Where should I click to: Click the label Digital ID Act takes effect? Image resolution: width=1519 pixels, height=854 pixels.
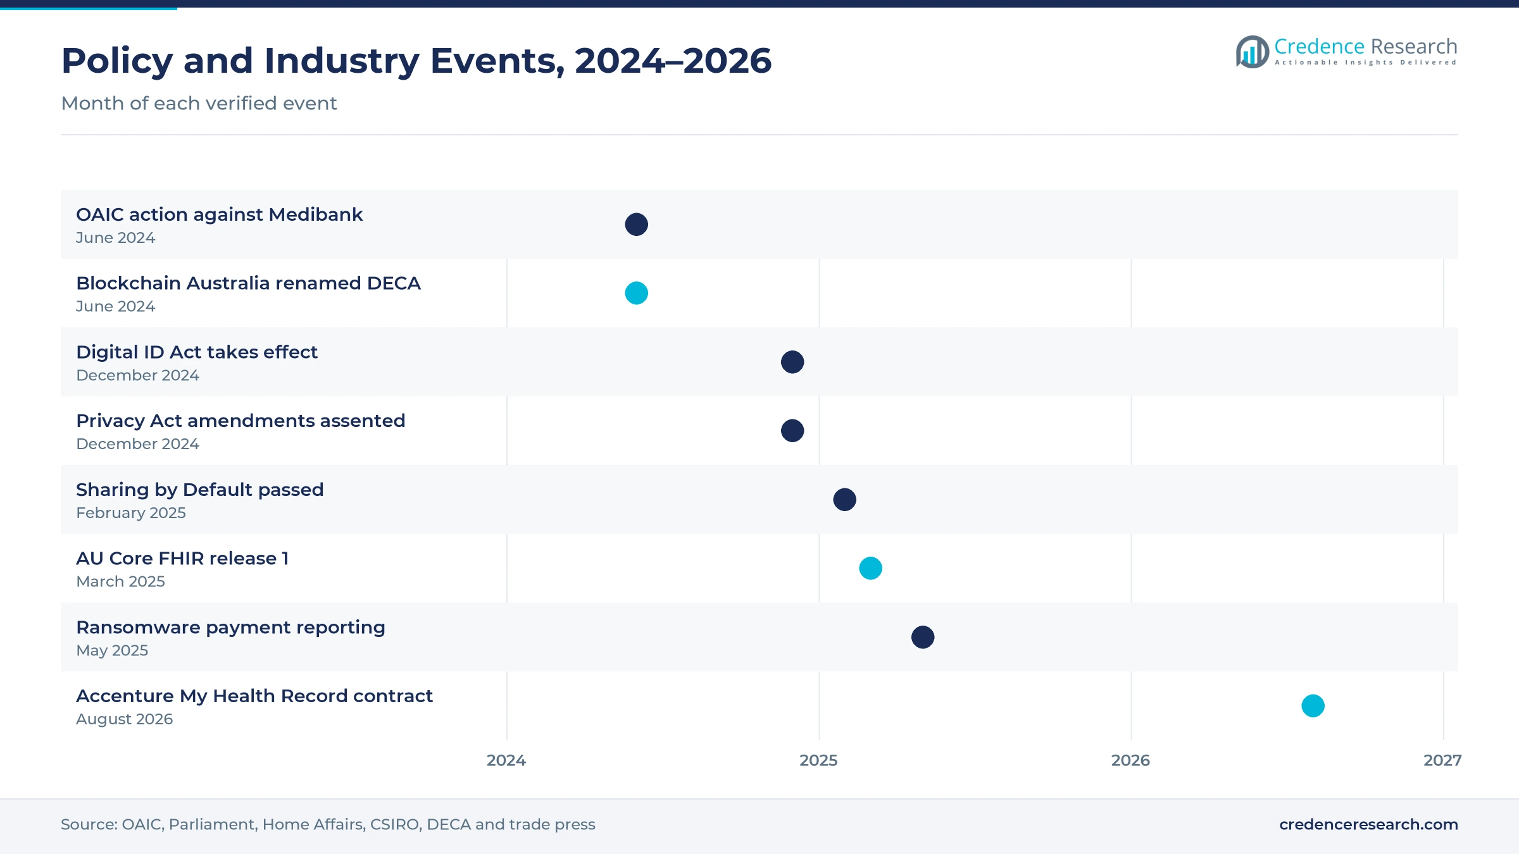pos(197,352)
